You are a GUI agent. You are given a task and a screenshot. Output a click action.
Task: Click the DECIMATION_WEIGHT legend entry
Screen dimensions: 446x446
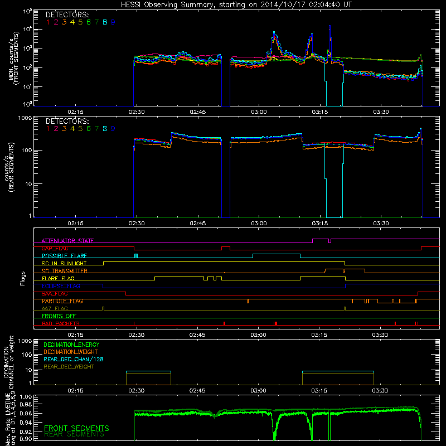pos(71,352)
